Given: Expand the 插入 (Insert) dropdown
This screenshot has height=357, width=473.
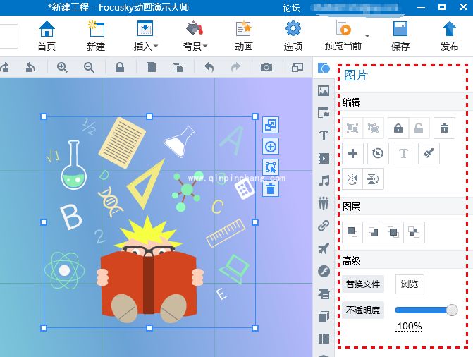Looking at the screenshot, I should [x=145, y=35].
